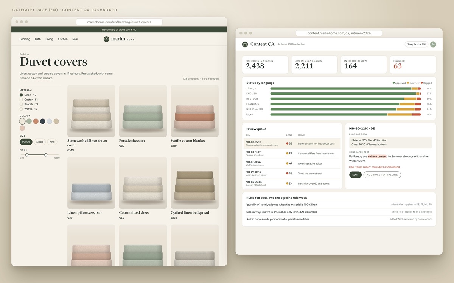The image size is (454, 283).
Task: Open the EA user avatar
Action: pyautogui.click(x=433, y=44)
